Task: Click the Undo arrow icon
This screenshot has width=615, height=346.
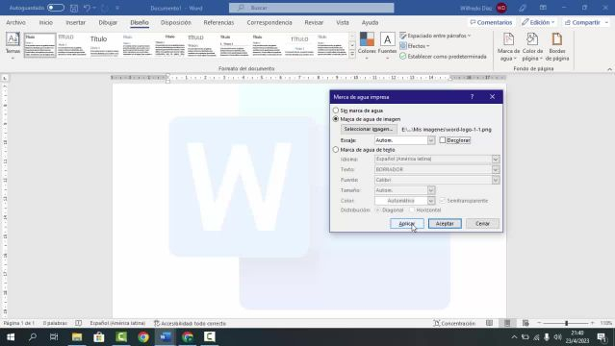Action: point(87,8)
